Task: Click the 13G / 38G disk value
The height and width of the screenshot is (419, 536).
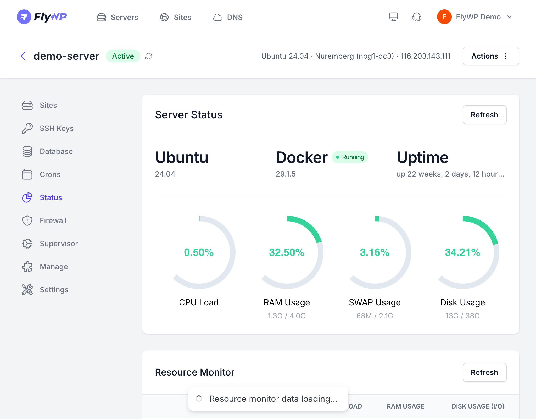Action: pyautogui.click(x=463, y=316)
